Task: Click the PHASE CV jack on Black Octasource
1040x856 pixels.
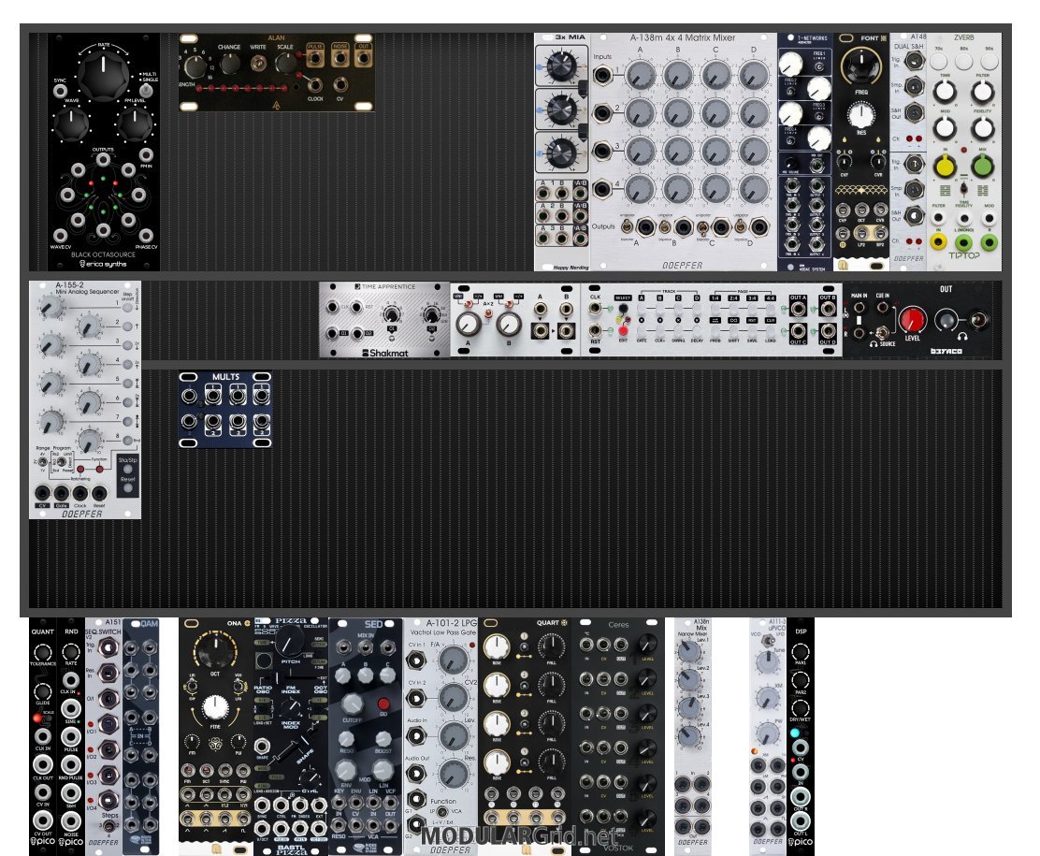Action: 146,235
